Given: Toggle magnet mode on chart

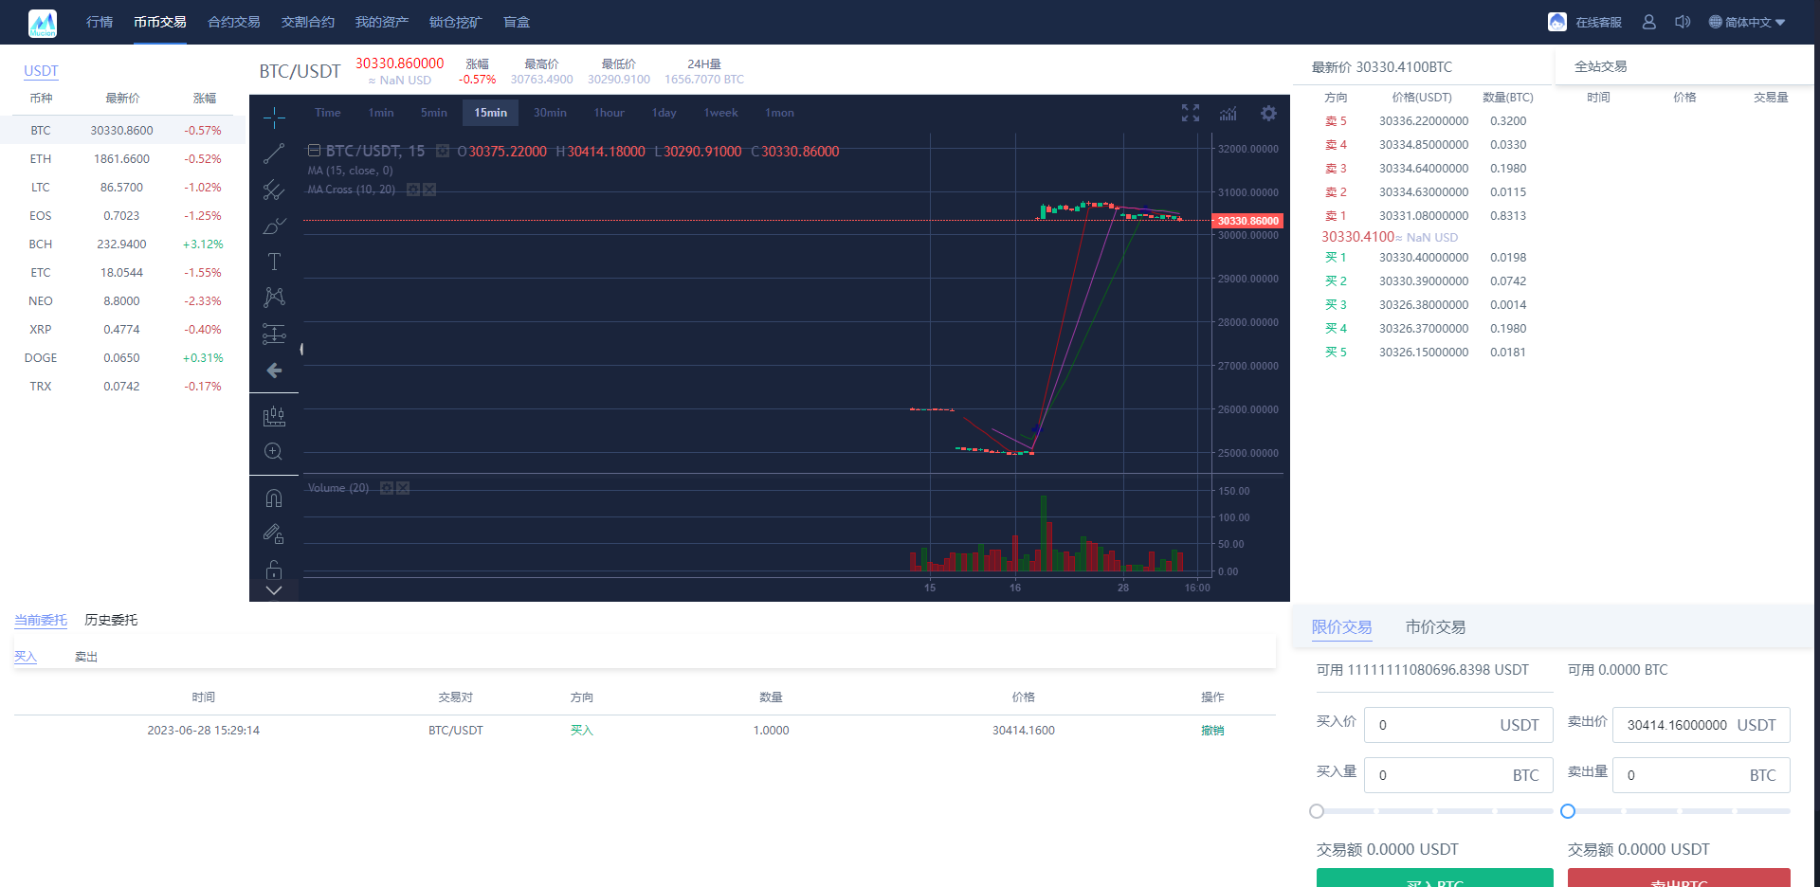Looking at the screenshot, I should [x=274, y=498].
